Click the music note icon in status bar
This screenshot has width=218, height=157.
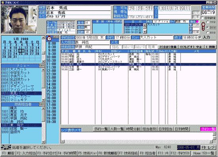click(x=6, y=147)
